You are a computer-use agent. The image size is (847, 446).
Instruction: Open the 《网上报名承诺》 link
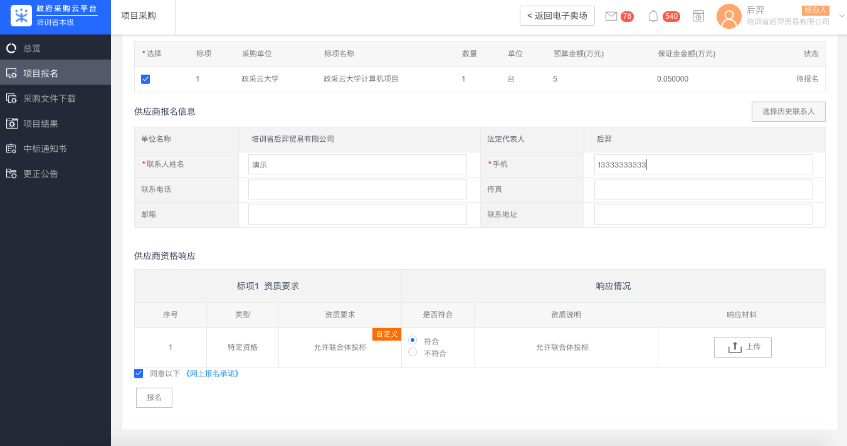212,373
